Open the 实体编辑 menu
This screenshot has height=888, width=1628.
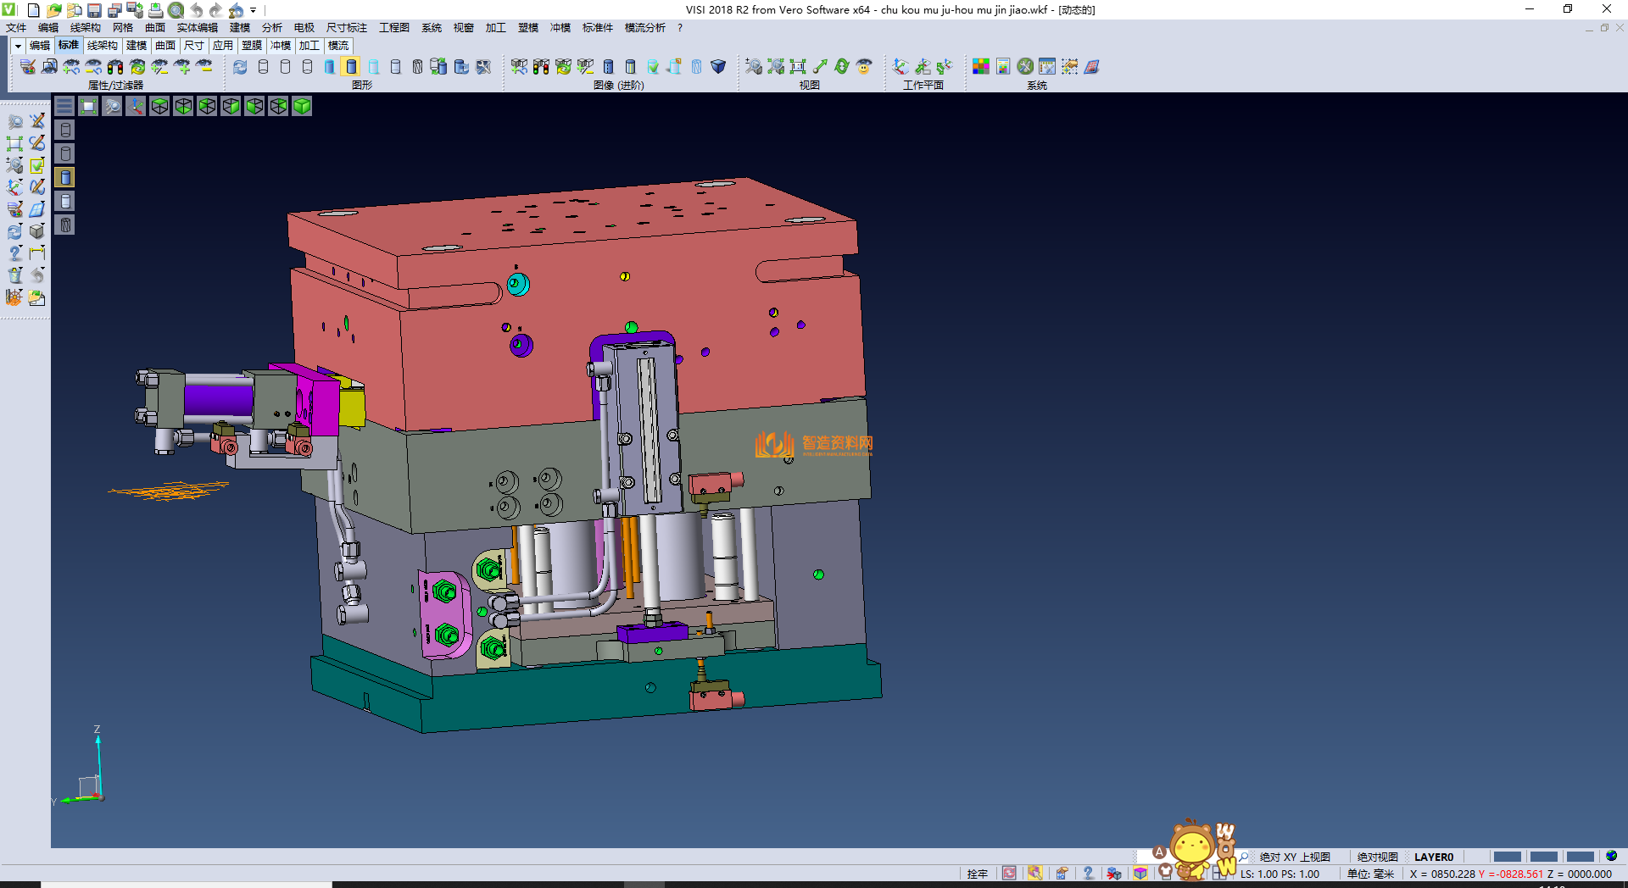tap(197, 28)
